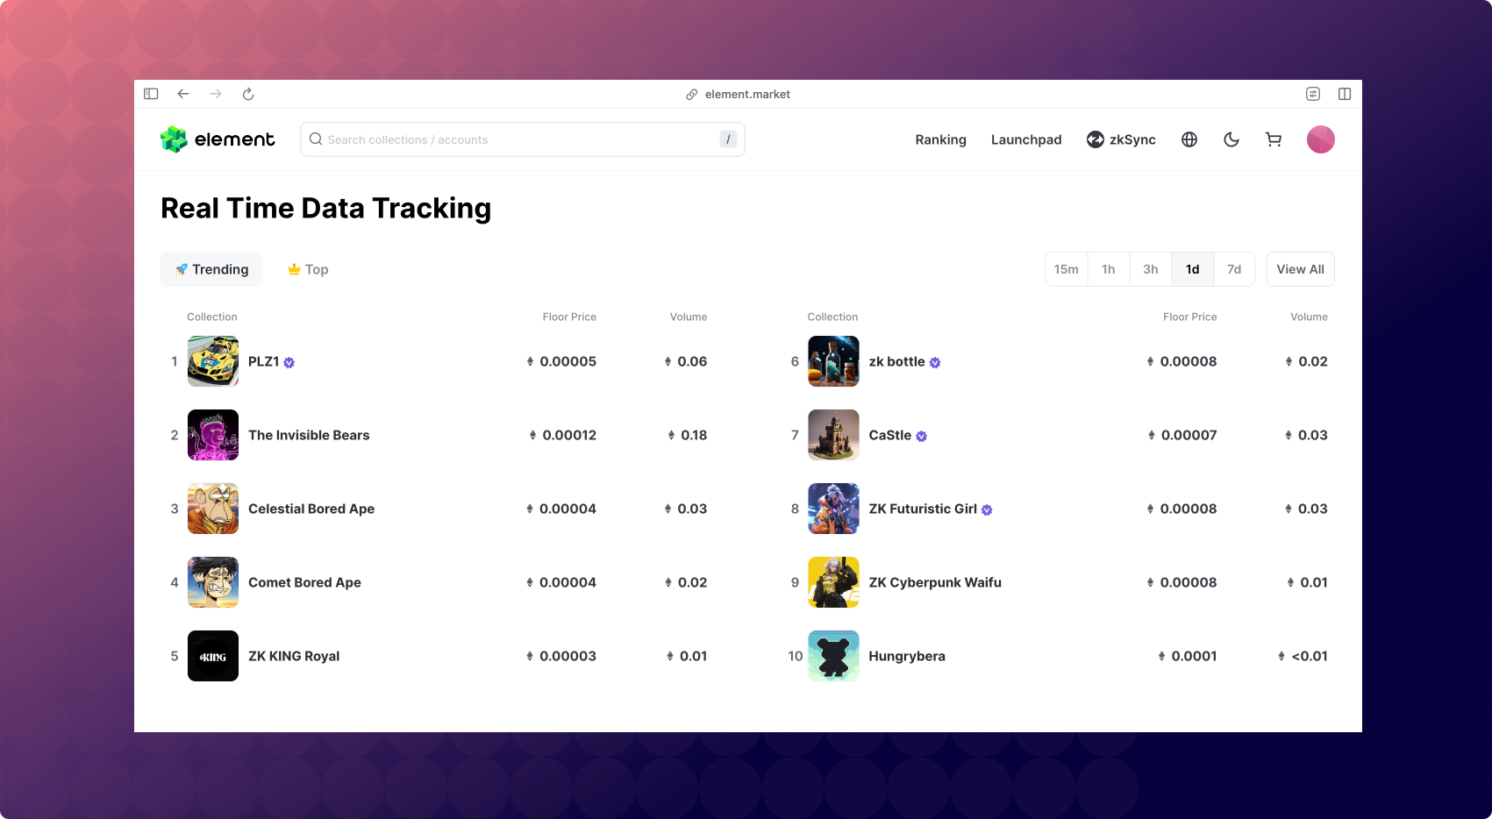This screenshot has height=819, width=1492.
Task: Click the Hungrybera collection thumbnail
Action: tap(833, 656)
